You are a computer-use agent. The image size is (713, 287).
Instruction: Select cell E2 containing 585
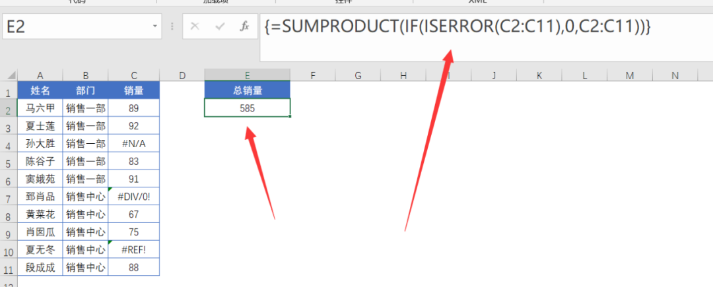coord(248,108)
